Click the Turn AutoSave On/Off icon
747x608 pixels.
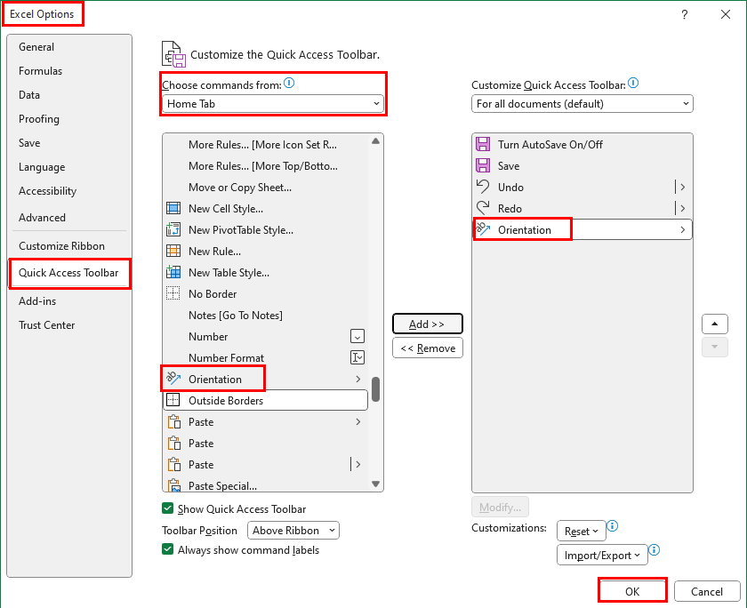pyautogui.click(x=483, y=144)
